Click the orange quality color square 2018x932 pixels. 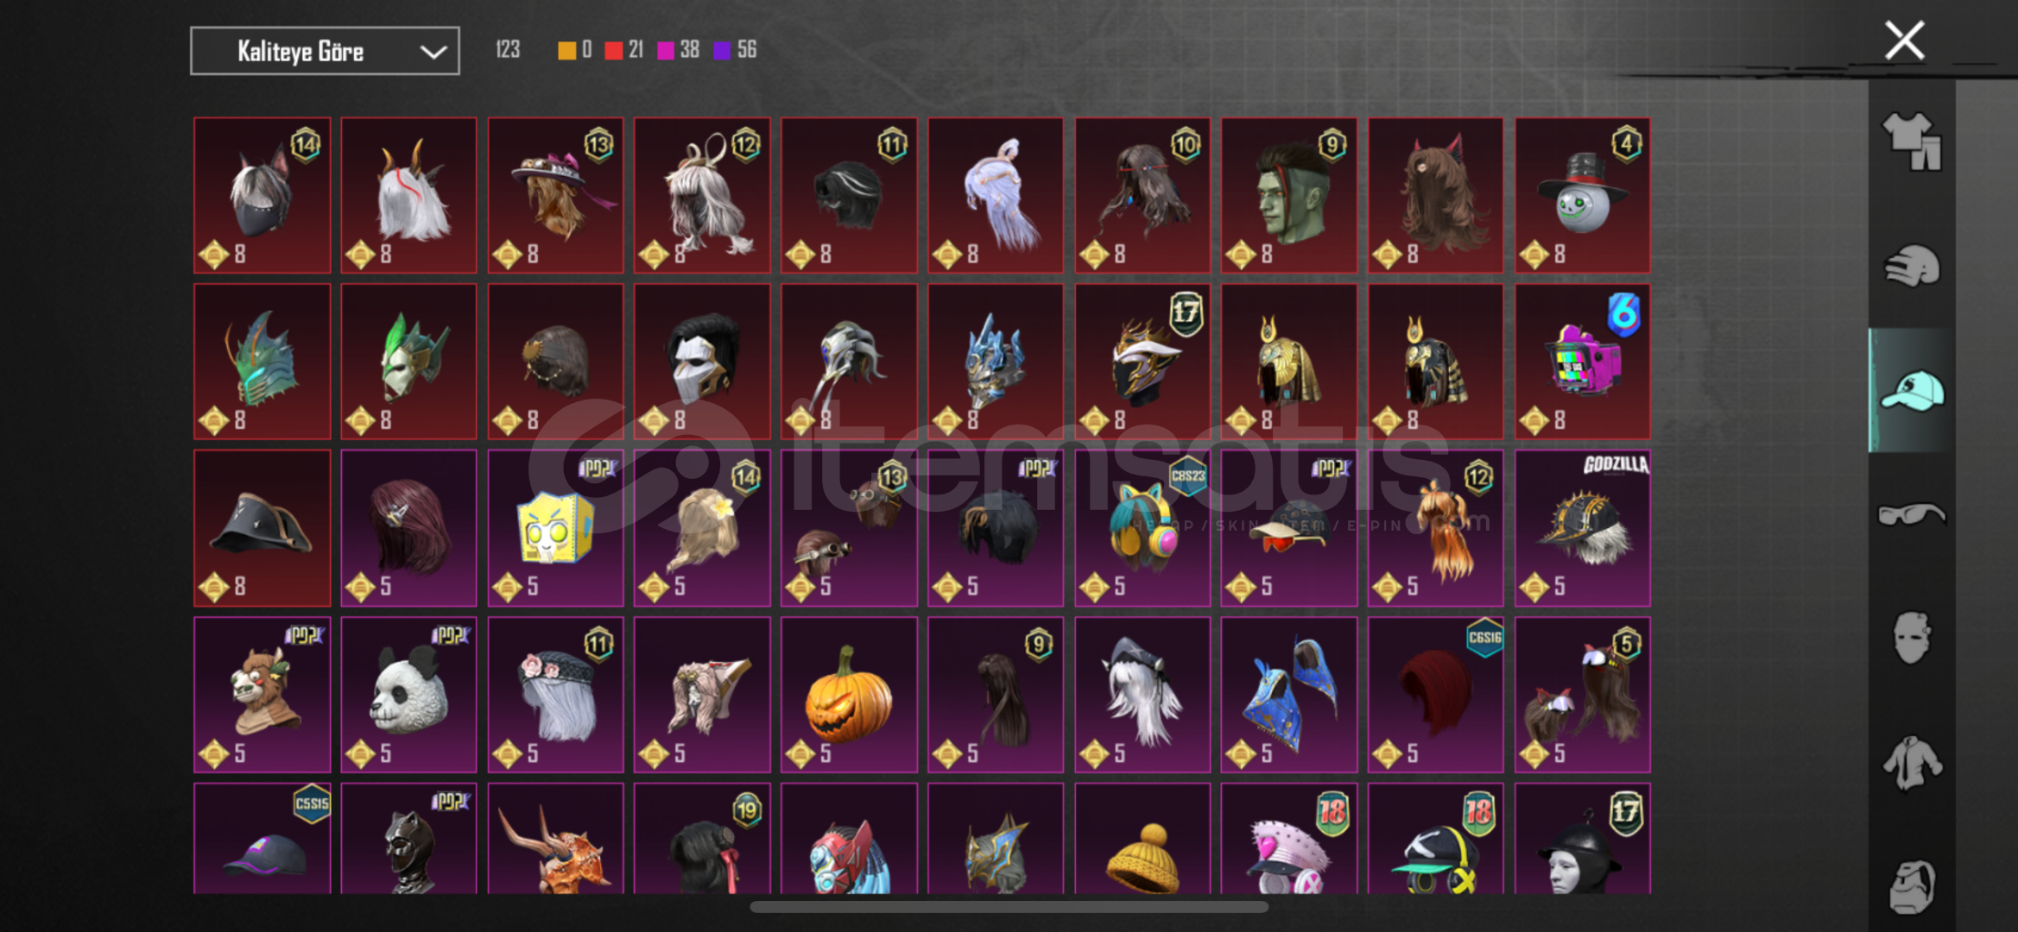point(566,50)
